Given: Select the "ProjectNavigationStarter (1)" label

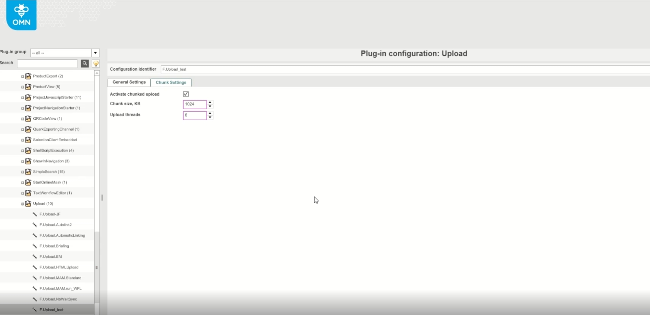Looking at the screenshot, I should click(56, 108).
